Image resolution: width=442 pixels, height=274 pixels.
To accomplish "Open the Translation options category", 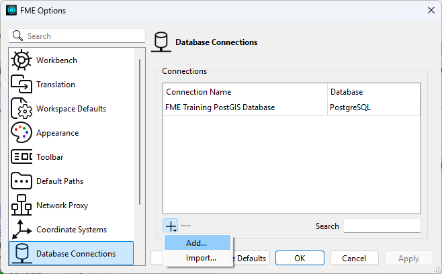I will (x=71, y=85).
